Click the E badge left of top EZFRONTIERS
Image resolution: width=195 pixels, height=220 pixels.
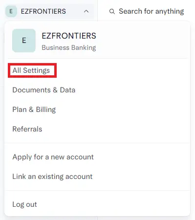click(x=11, y=11)
